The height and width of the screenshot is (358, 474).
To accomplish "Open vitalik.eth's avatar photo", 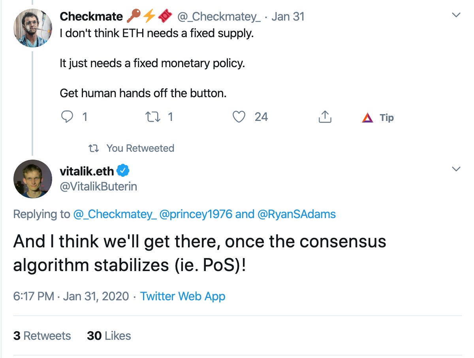I will (33, 179).
